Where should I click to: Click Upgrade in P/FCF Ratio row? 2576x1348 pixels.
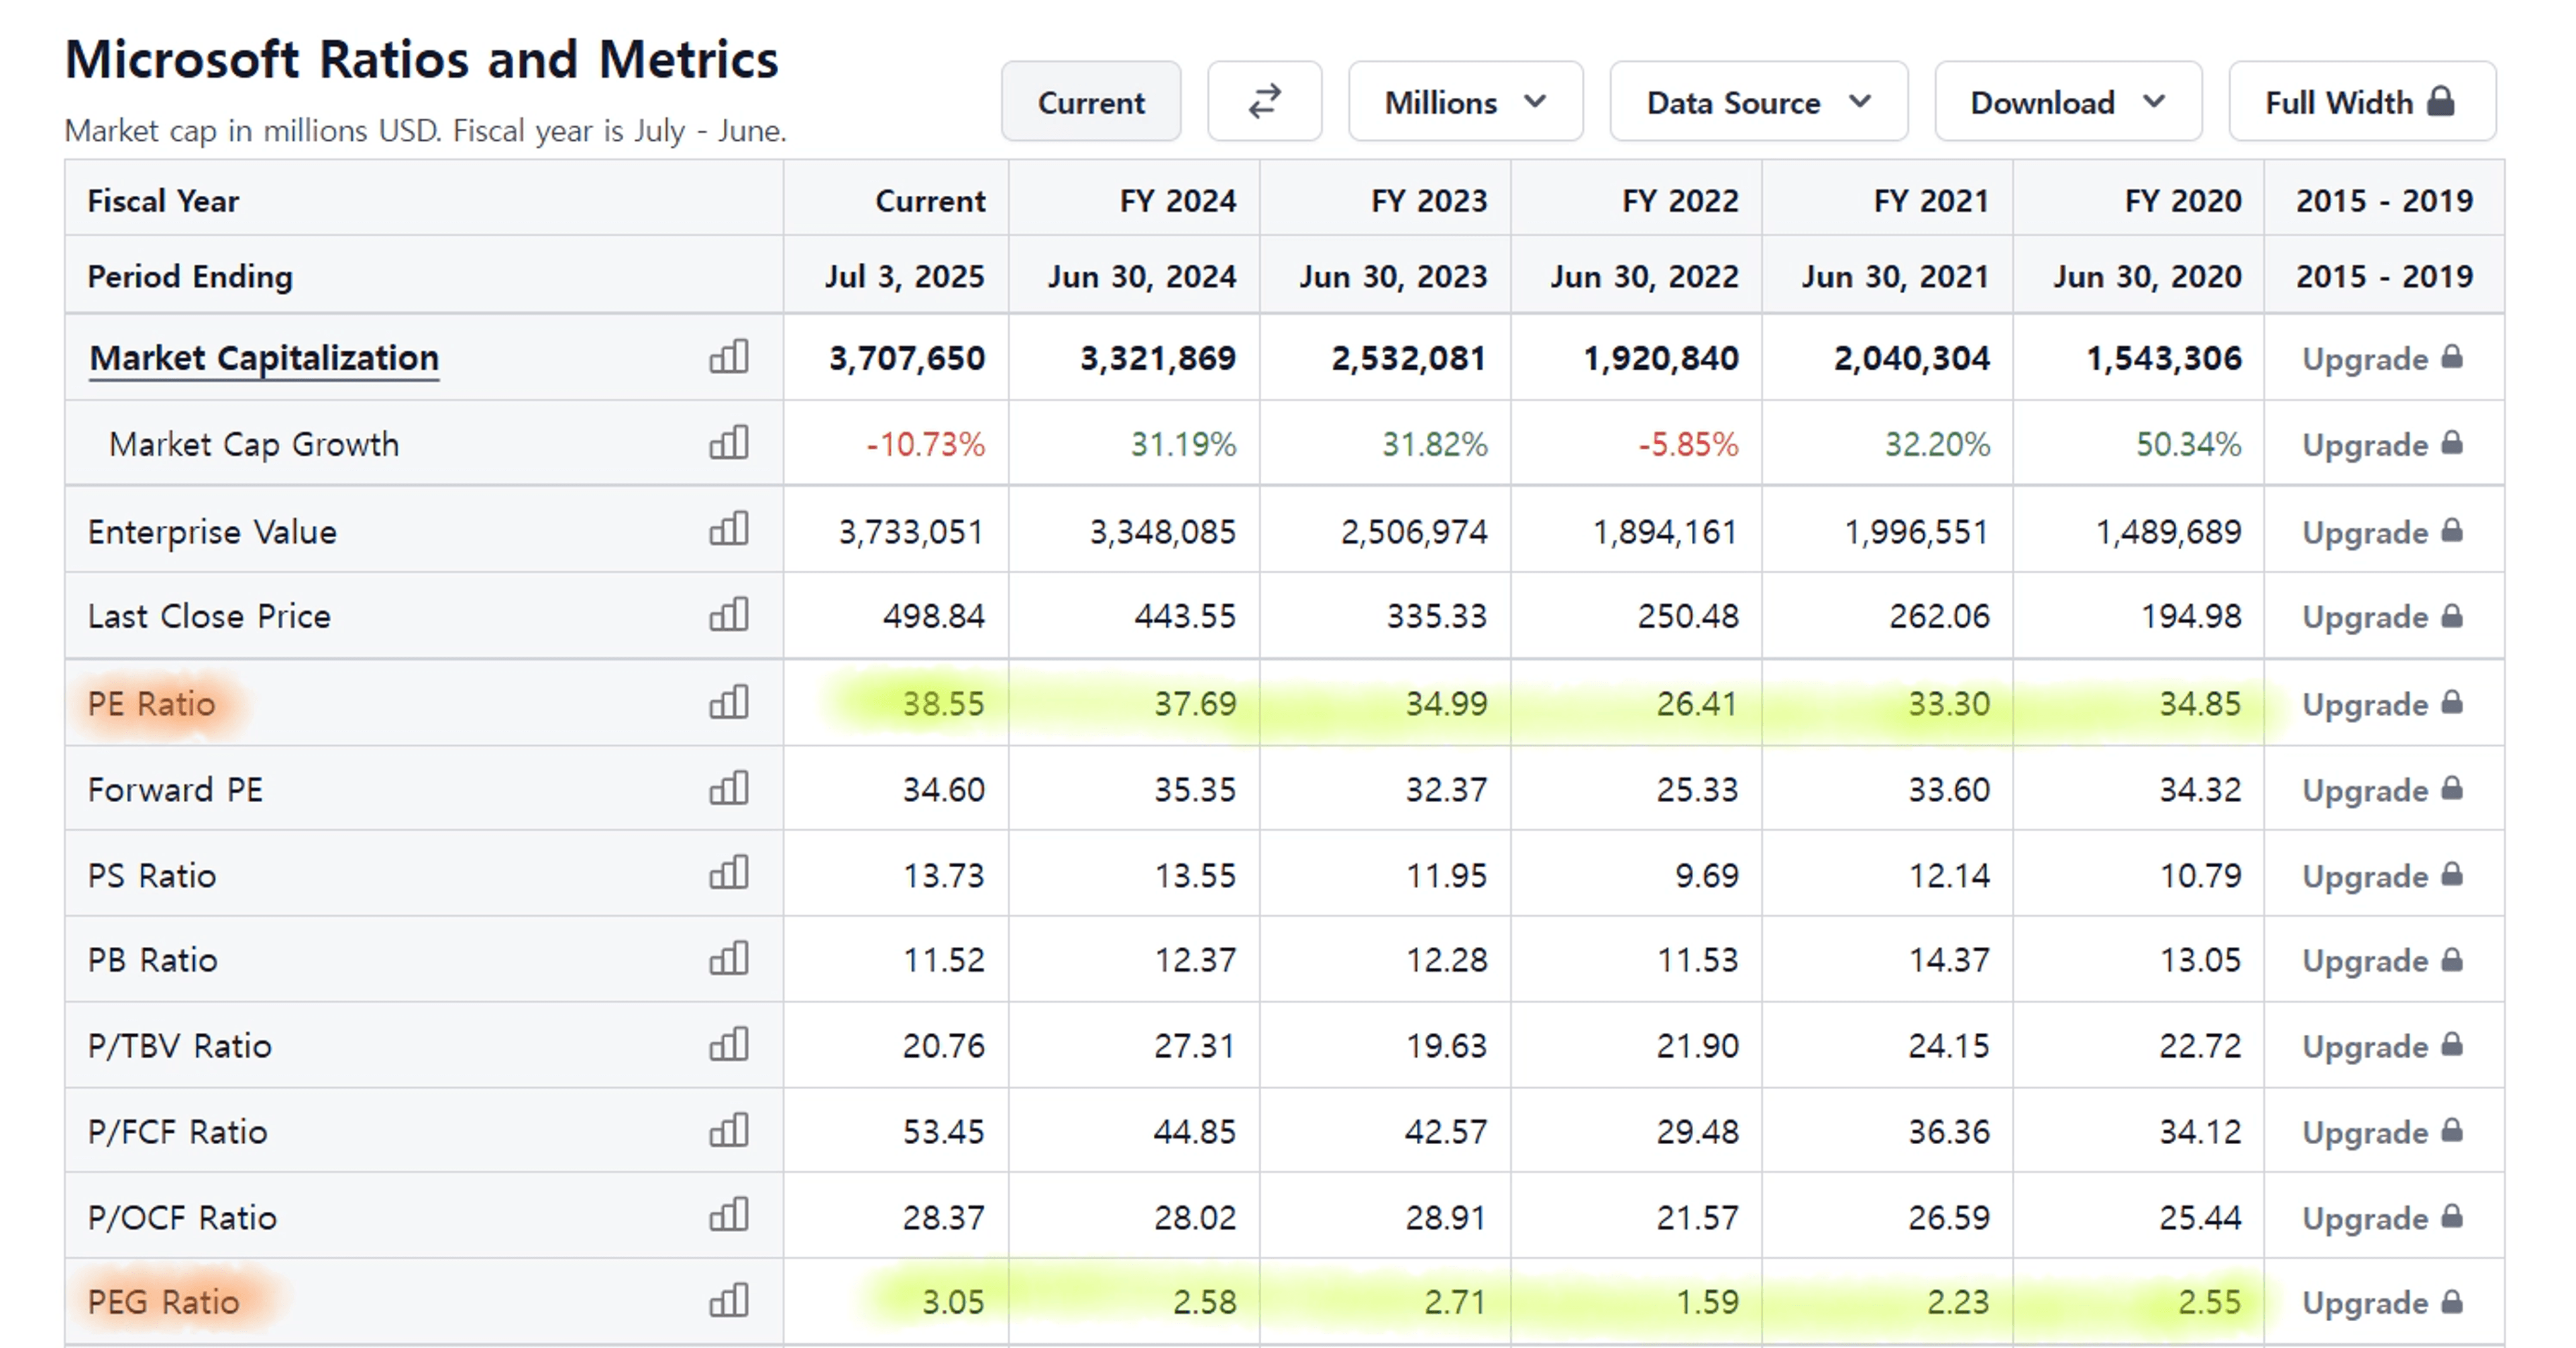(x=2383, y=1132)
